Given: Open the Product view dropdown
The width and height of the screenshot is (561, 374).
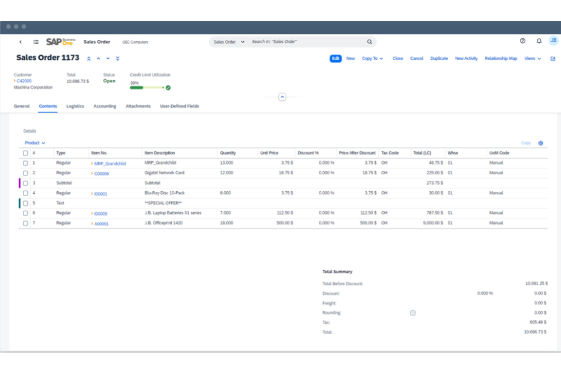Looking at the screenshot, I should 34,143.
